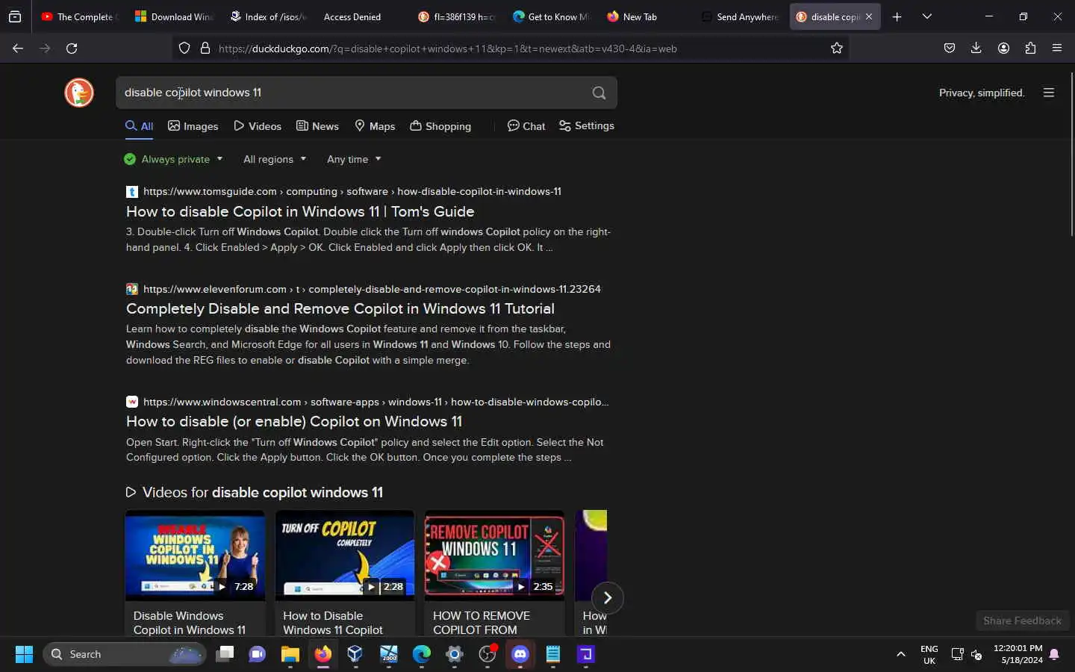Show site security info via padlock icon

205,49
